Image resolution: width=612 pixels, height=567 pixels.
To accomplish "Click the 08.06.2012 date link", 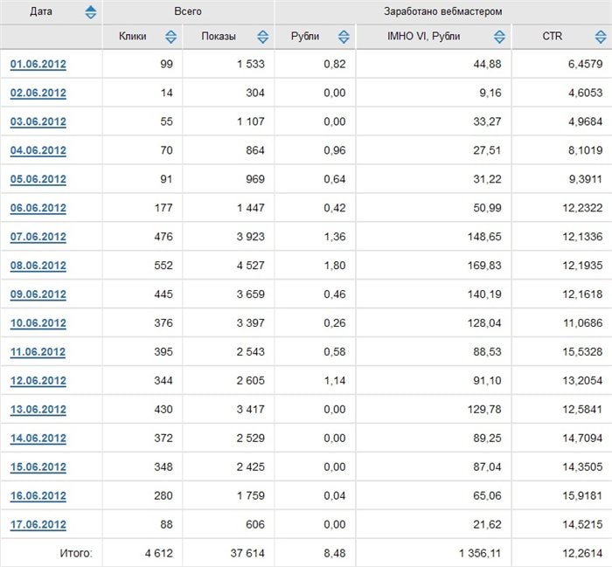I will pos(38,266).
